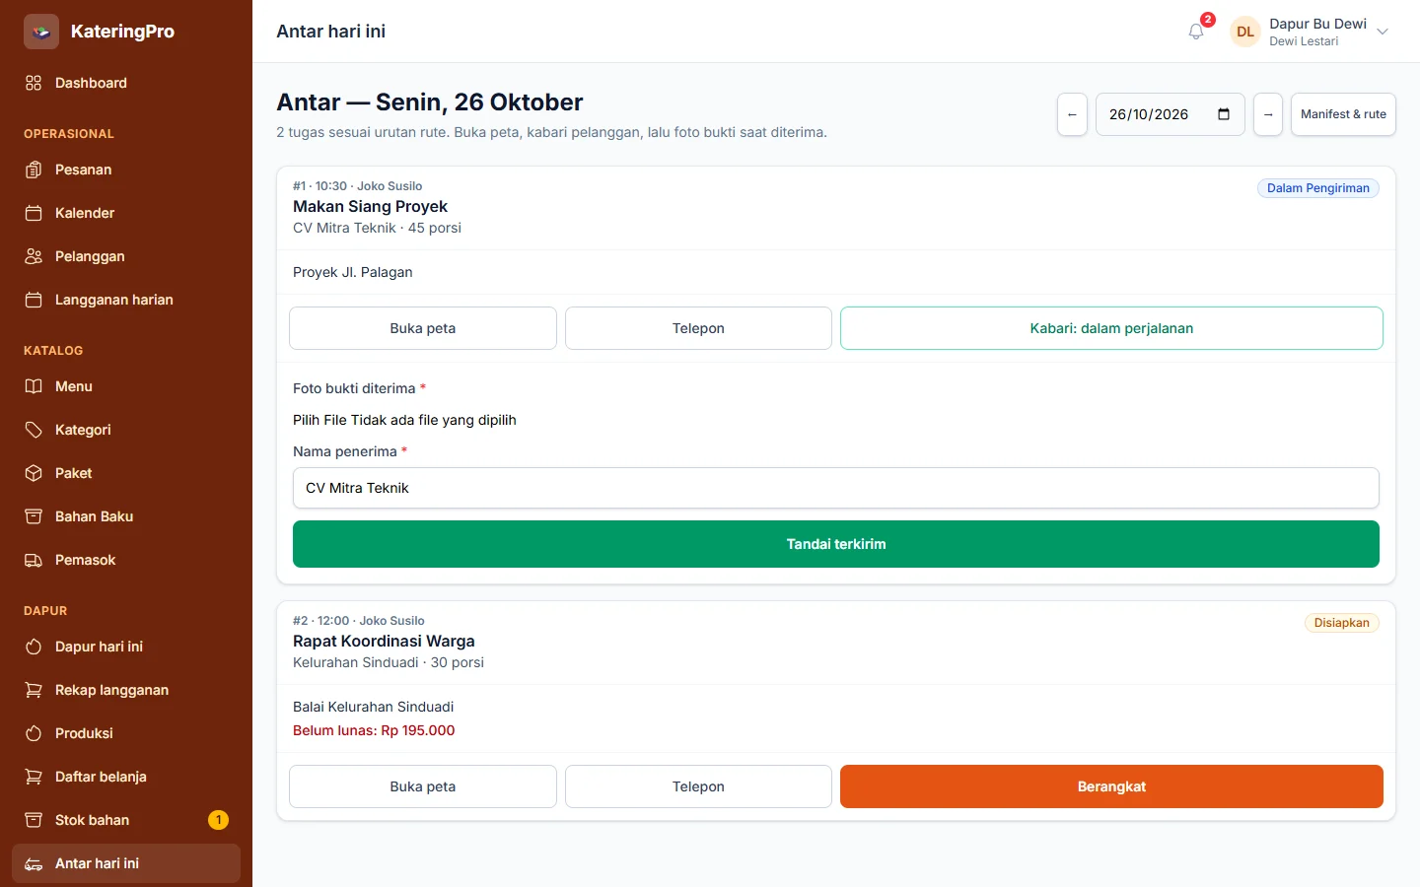Viewport: 1420px width, 887px height.
Task: Click the Menu book icon
Action: (34, 386)
